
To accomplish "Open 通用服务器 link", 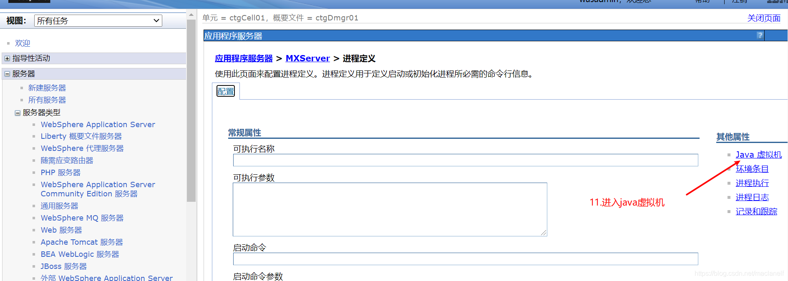I will [59, 206].
